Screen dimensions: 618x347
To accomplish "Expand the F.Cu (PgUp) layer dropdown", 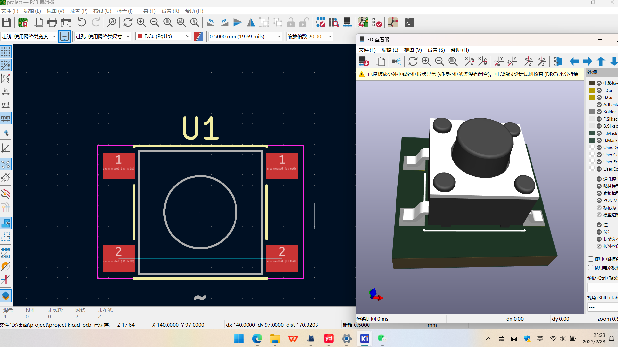I will 188,36.
